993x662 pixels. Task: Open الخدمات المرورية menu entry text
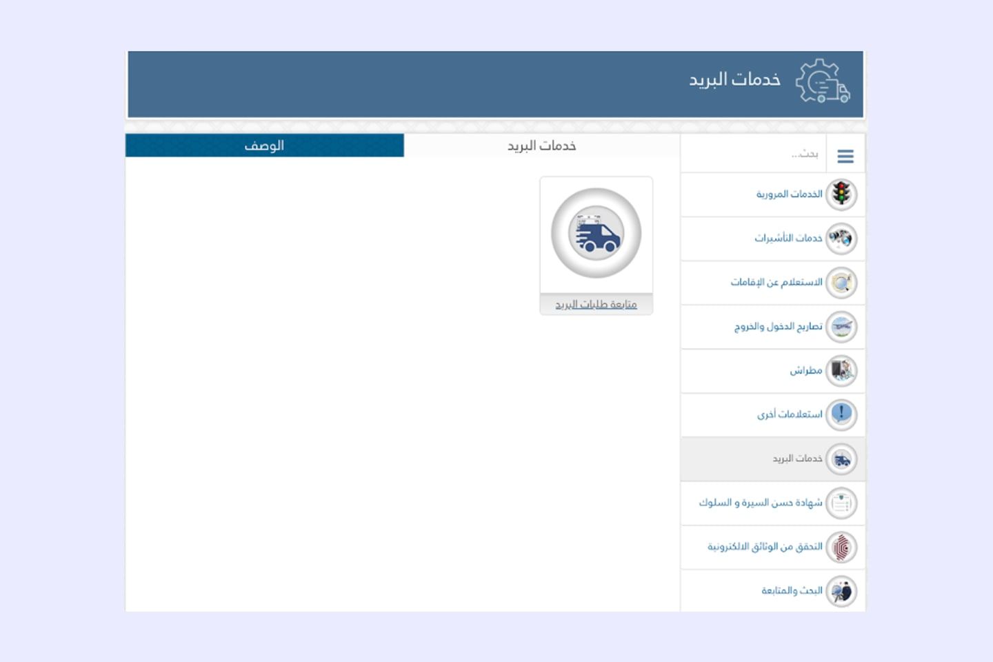point(789,194)
